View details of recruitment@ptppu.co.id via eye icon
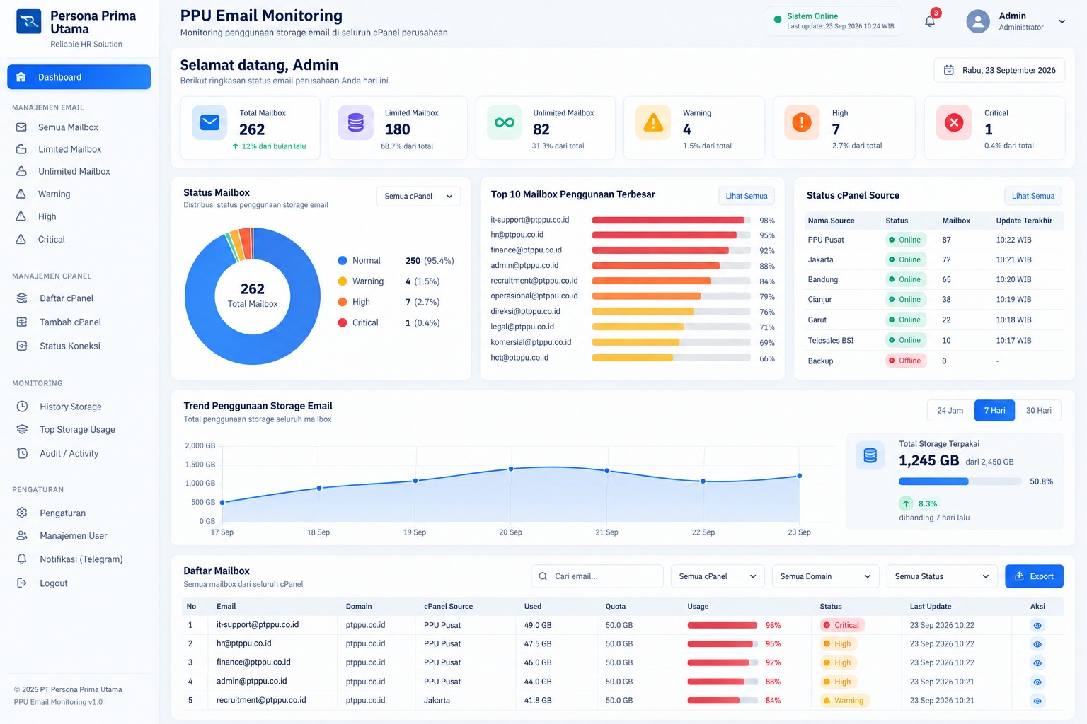This screenshot has width=1087, height=724. (x=1037, y=701)
